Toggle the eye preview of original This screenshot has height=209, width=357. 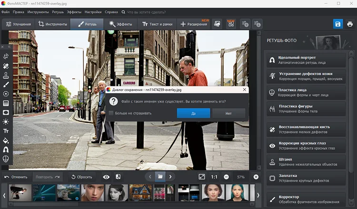106,177
